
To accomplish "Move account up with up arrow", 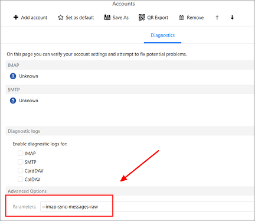I will 217,17.
